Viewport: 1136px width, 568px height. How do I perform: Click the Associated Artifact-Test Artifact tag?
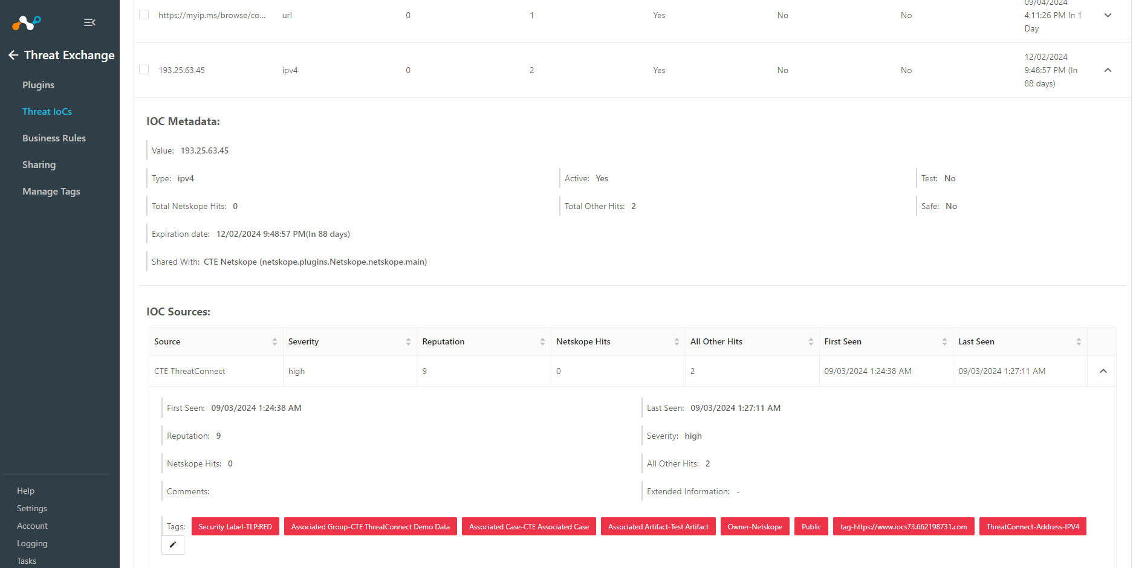tap(658, 526)
